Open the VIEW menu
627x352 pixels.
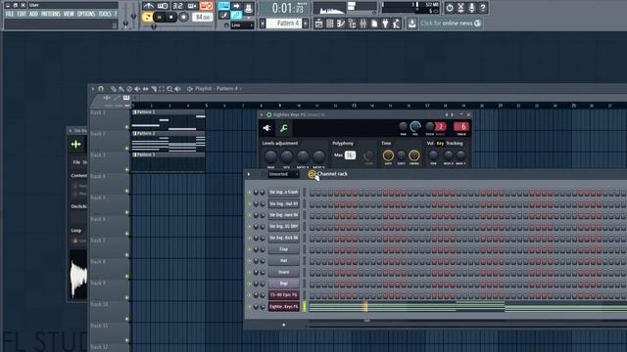(69, 14)
